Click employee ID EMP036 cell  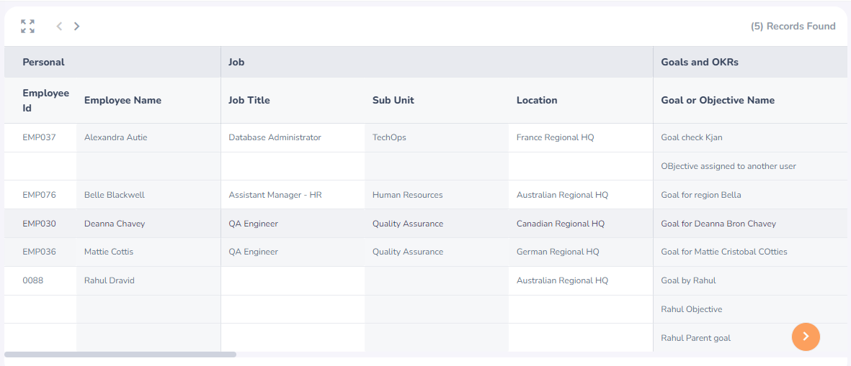[39, 252]
